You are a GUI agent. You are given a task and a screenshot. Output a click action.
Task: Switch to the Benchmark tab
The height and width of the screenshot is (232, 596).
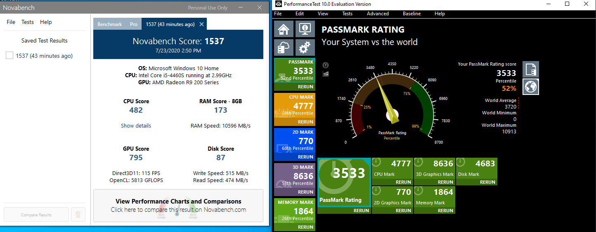coord(110,24)
